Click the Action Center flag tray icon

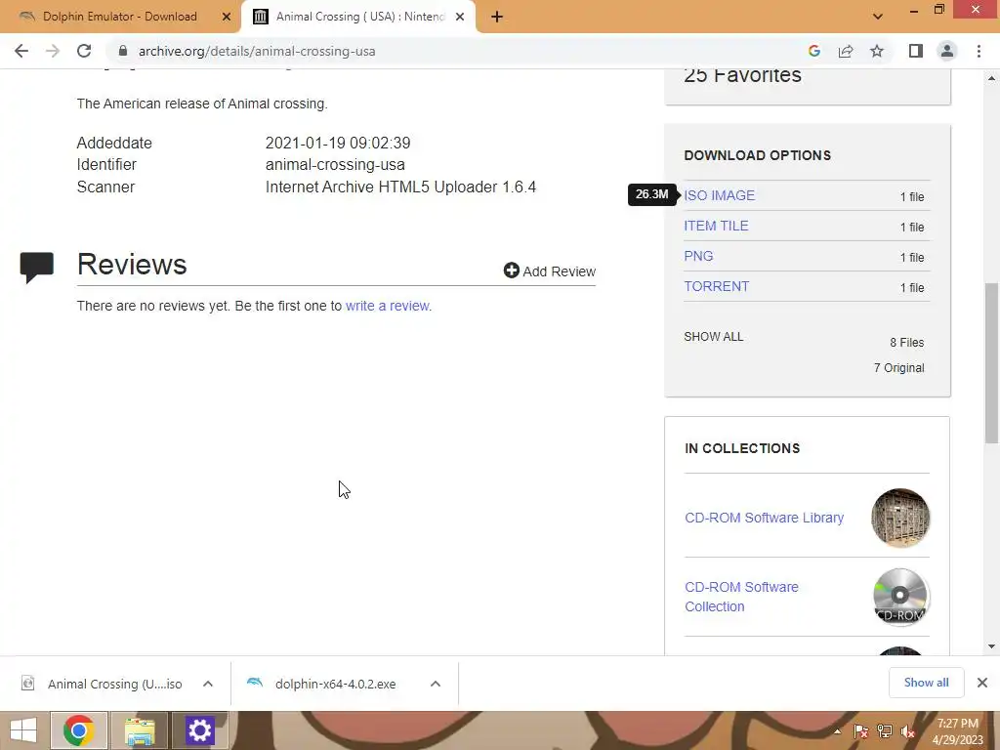(860, 730)
